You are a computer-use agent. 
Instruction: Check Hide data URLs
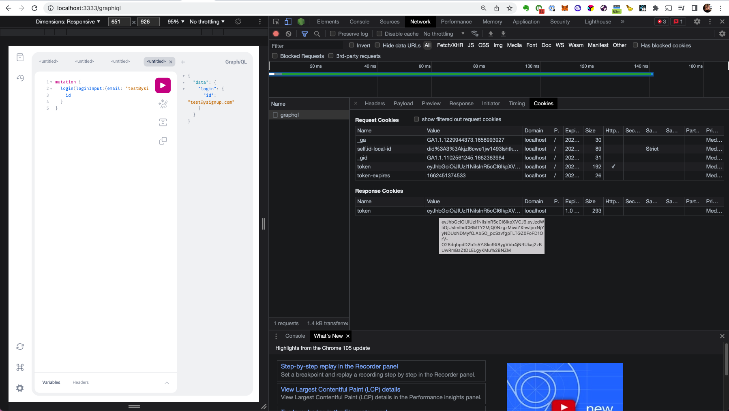(x=377, y=45)
